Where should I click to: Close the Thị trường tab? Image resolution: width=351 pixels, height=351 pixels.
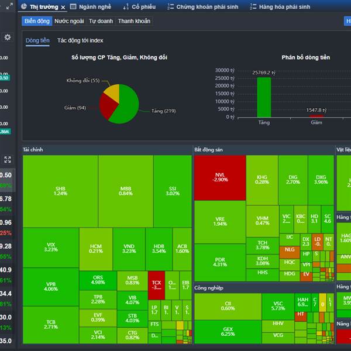tap(63, 8)
